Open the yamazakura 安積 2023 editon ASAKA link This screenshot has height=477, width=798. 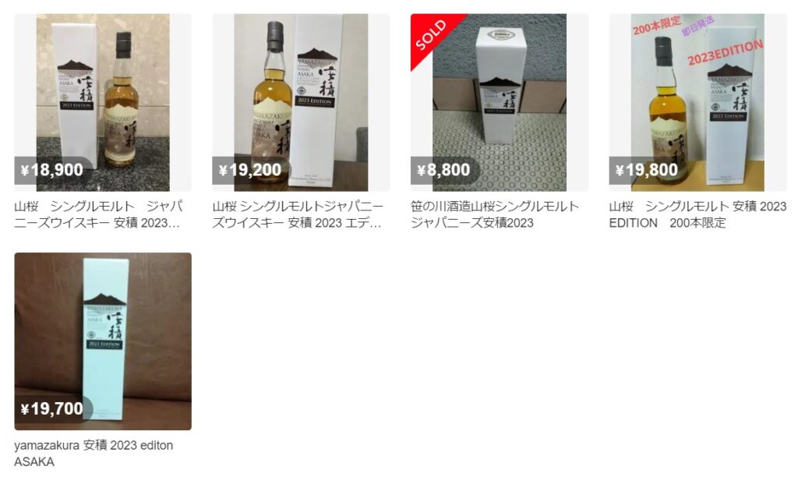94,453
